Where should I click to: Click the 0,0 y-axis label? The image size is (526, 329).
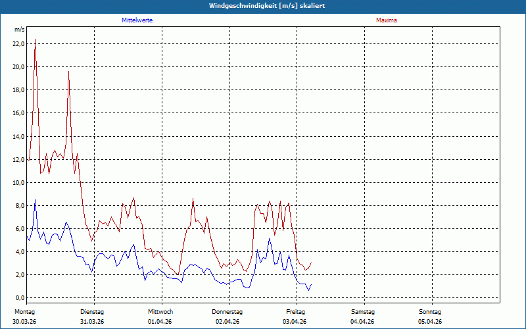tap(20, 298)
